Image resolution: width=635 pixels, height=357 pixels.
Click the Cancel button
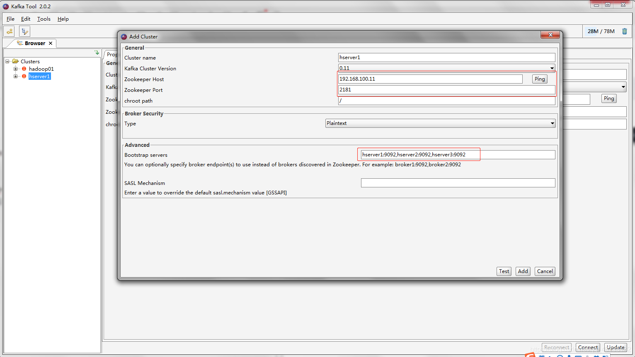(545, 271)
